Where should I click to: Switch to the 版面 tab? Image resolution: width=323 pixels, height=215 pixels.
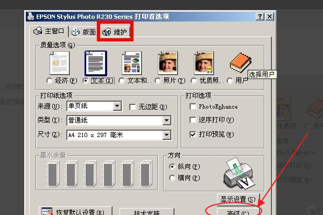point(83,32)
